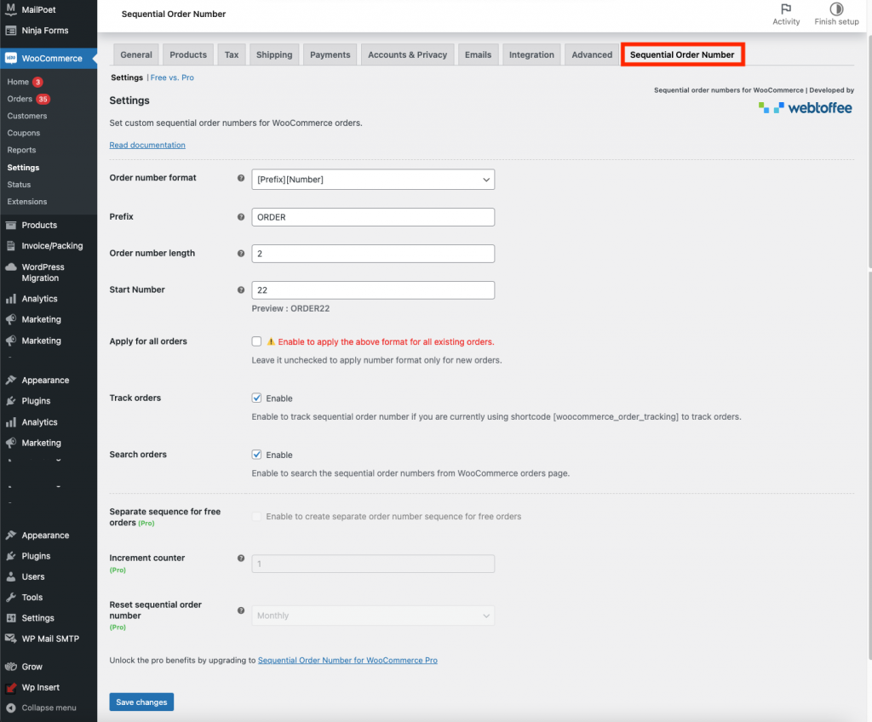Open the Tax tab
The height and width of the screenshot is (722, 872).
(x=232, y=54)
